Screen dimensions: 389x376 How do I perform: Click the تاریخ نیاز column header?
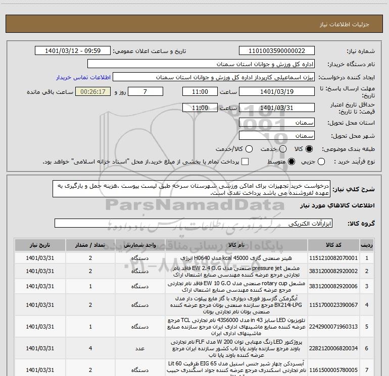pos(40,245)
